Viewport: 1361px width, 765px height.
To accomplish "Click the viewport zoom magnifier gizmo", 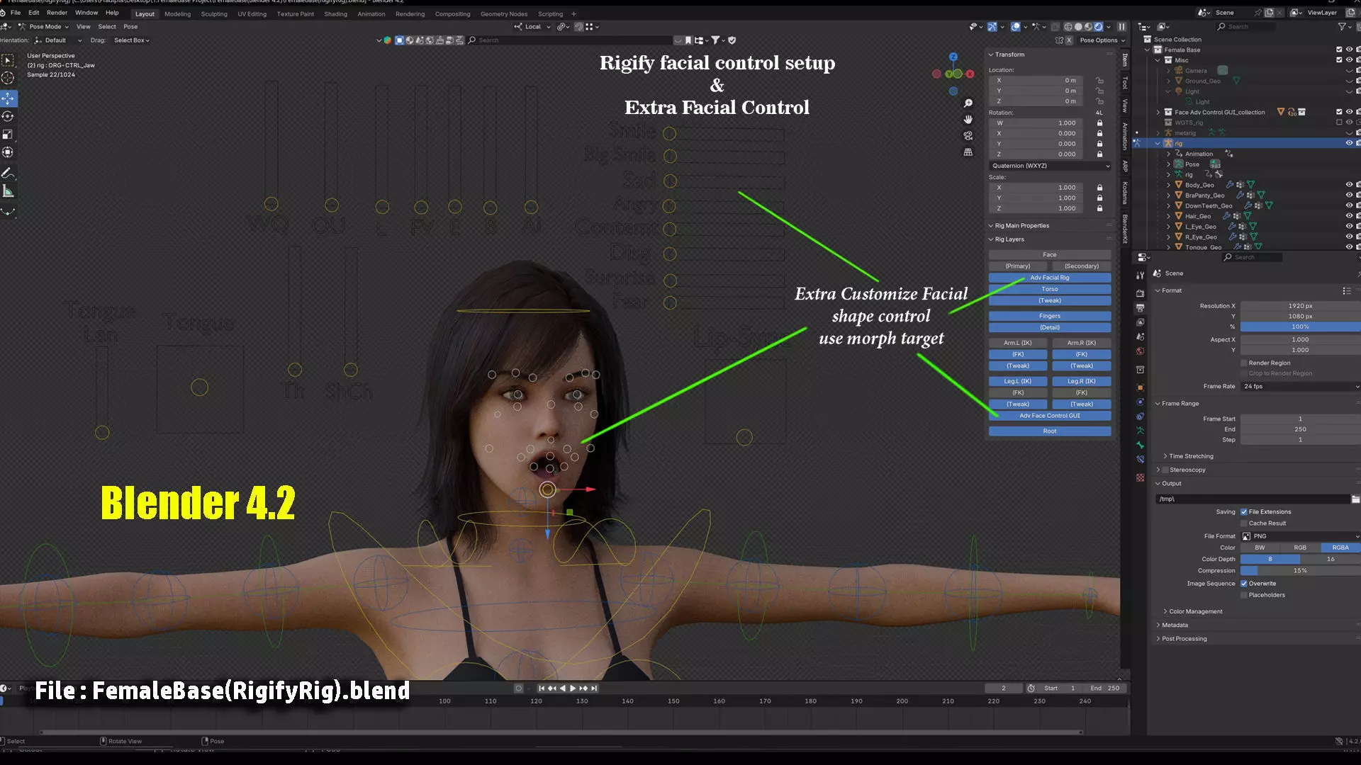I will click(x=968, y=103).
